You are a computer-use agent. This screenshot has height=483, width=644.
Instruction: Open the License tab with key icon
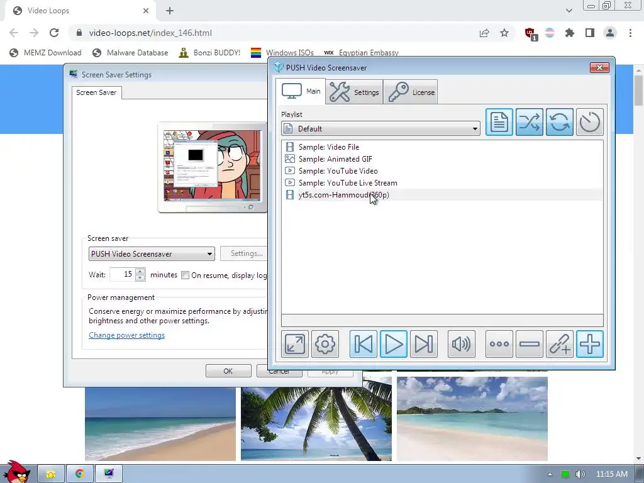coord(411,92)
